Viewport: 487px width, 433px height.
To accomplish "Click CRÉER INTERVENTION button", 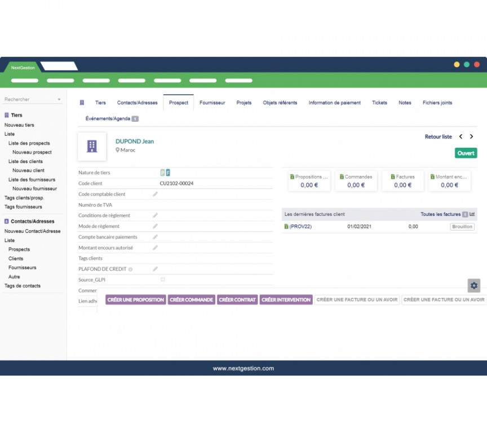I will tap(286, 300).
